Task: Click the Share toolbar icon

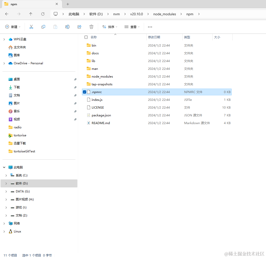Action: click(79, 27)
